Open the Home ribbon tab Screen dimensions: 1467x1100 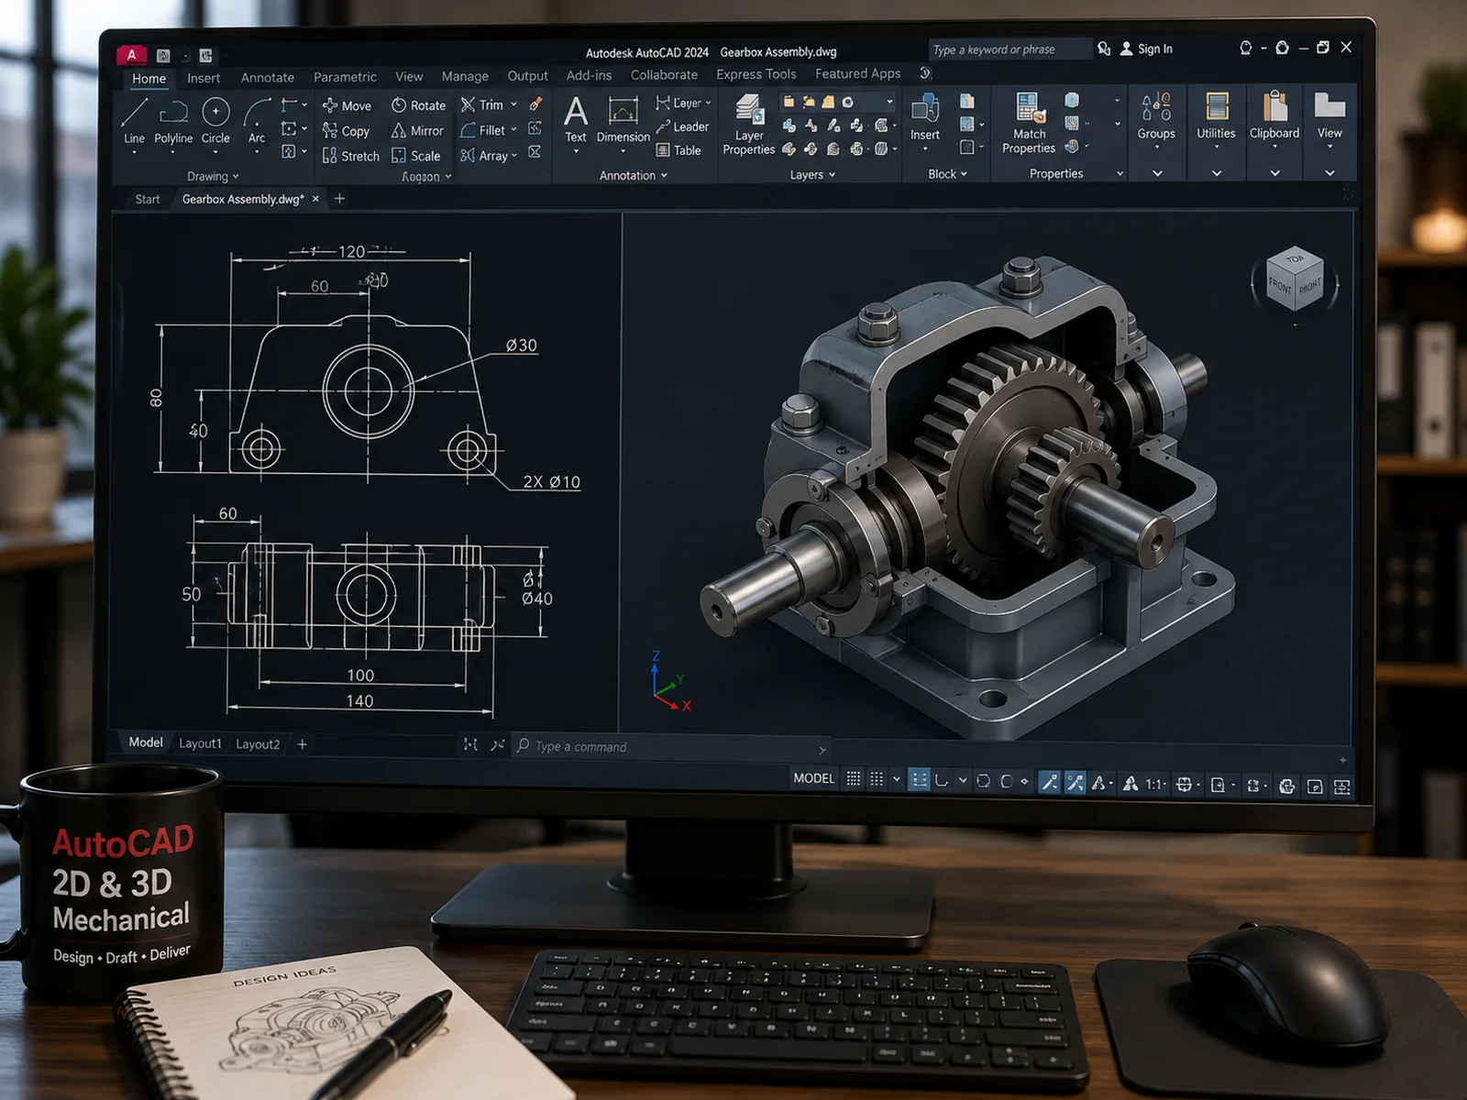[x=149, y=79]
